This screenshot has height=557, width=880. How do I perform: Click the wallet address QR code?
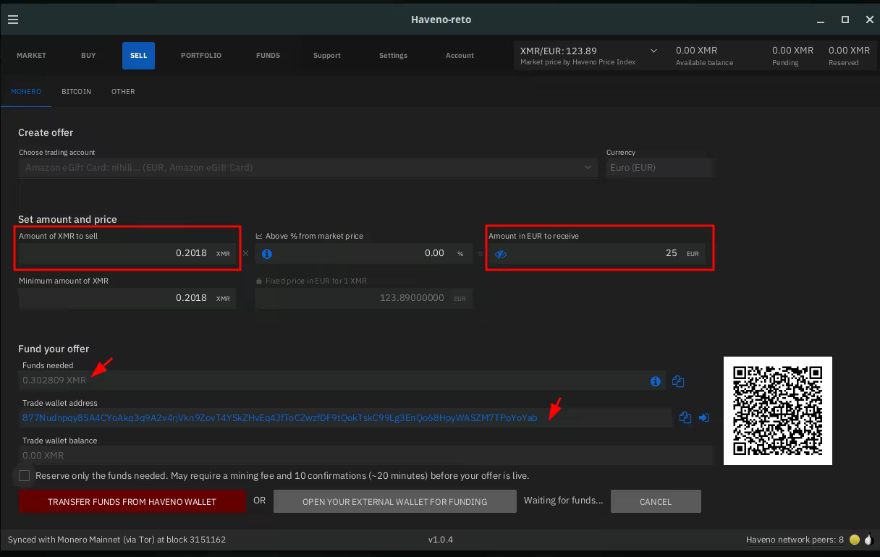click(x=777, y=411)
